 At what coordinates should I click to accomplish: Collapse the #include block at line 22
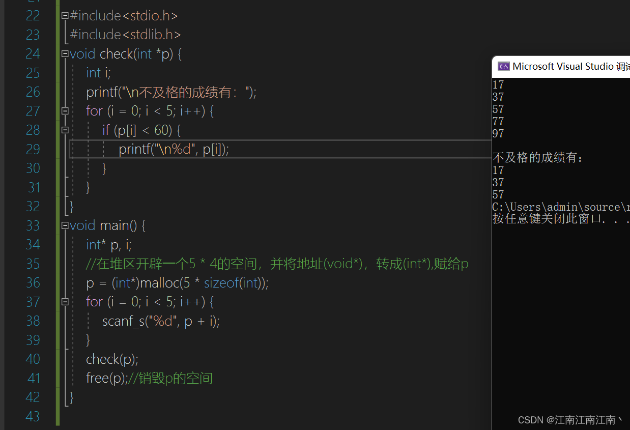(x=65, y=16)
